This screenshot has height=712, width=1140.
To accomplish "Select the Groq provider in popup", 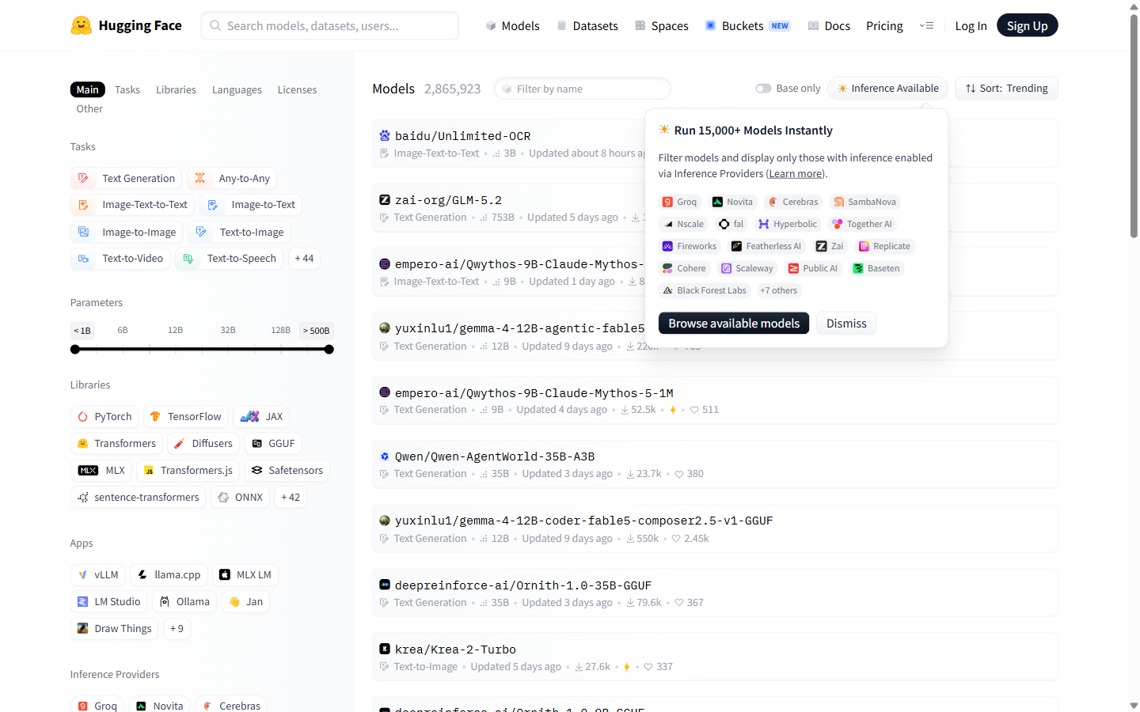I will 679,202.
